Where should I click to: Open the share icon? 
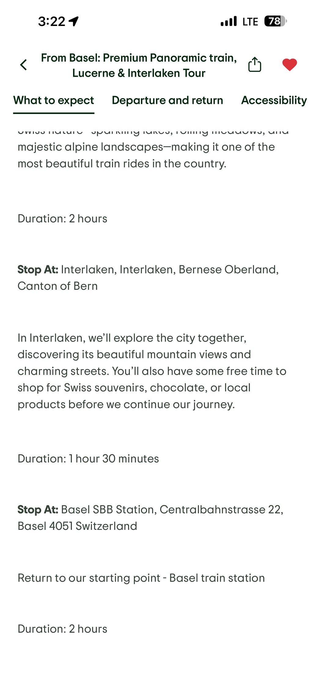(x=255, y=64)
